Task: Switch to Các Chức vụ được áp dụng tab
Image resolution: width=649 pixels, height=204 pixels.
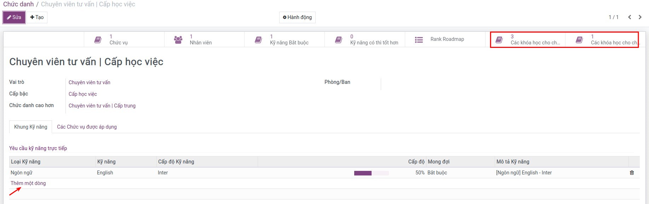Action: pos(87,127)
